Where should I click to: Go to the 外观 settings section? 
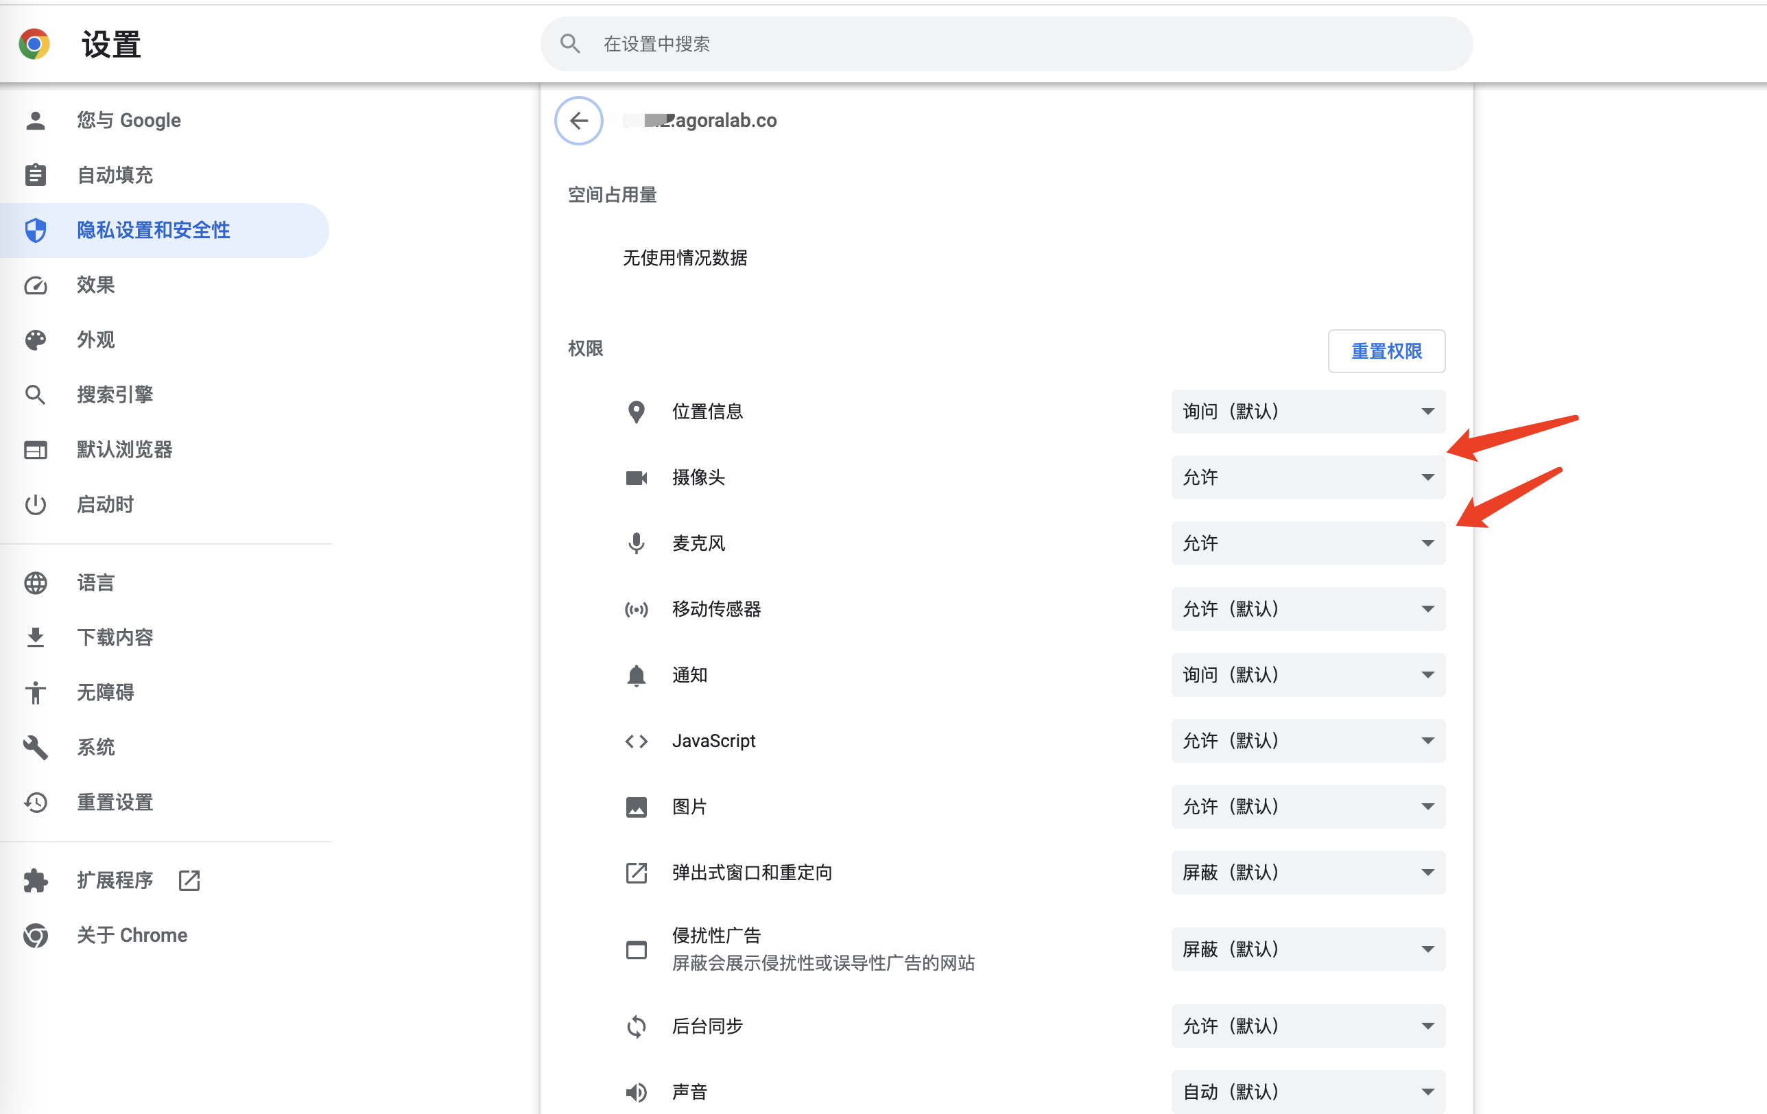165,340
